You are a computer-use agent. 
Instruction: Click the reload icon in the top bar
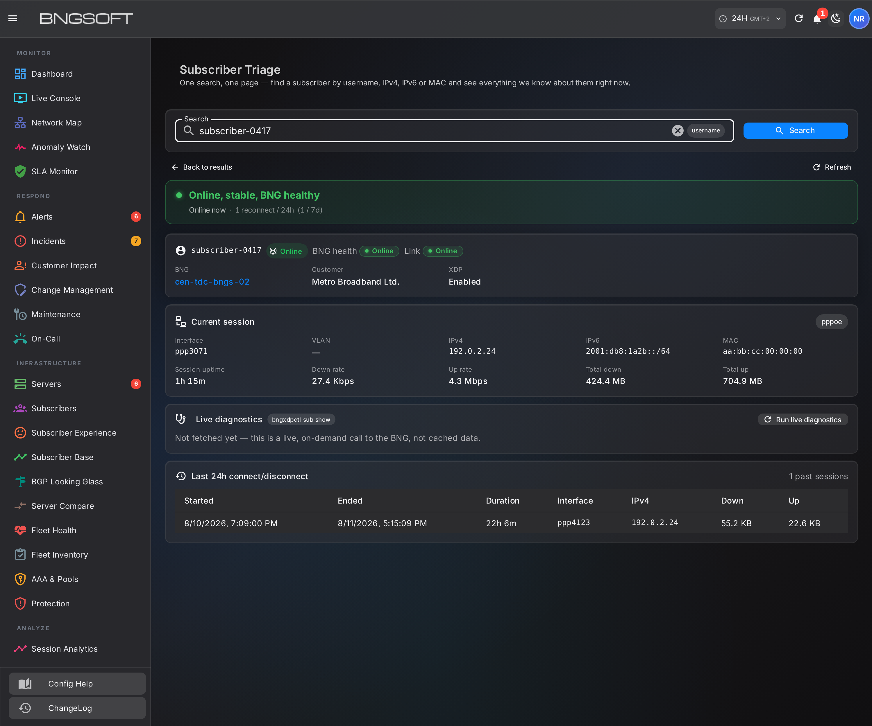click(798, 19)
